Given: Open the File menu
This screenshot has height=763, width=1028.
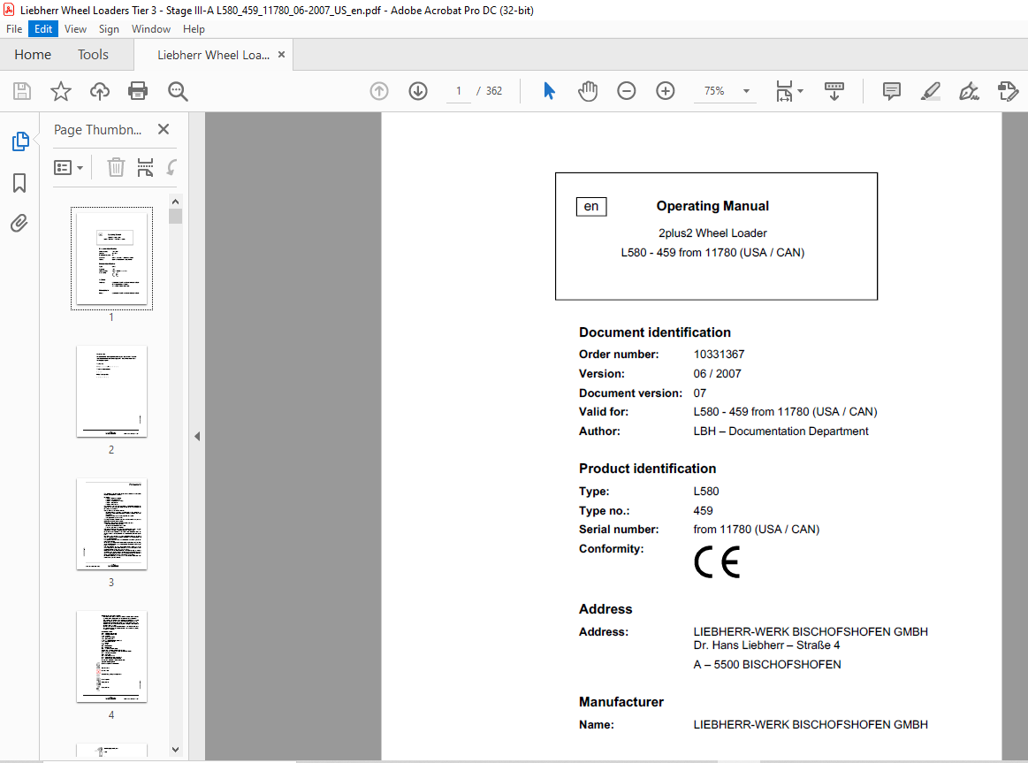Looking at the screenshot, I should pyautogui.click(x=14, y=29).
